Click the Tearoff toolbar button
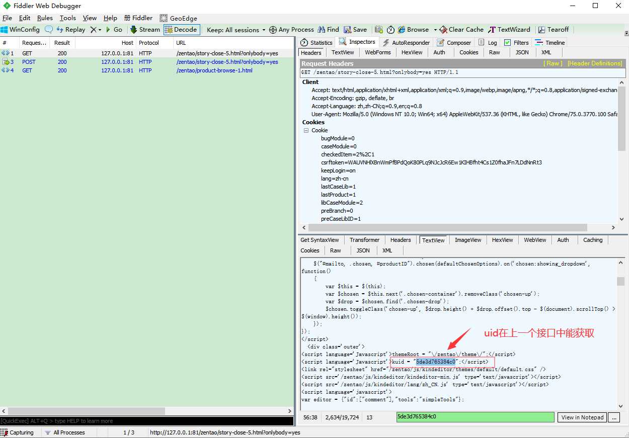This screenshot has width=629, height=438. (x=554, y=30)
